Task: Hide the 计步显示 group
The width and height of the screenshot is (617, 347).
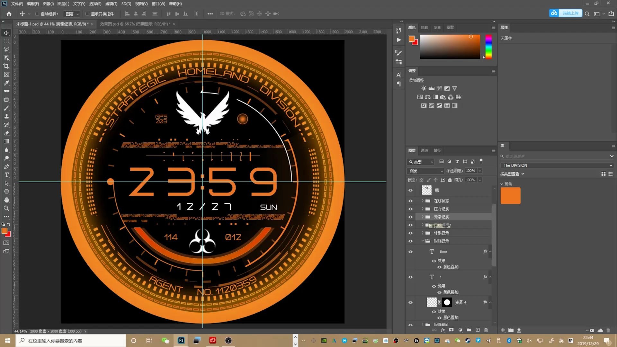Action: [x=410, y=233]
